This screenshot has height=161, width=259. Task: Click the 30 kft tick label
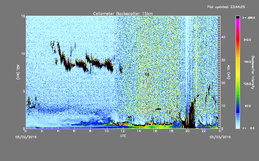coord(223,60)
